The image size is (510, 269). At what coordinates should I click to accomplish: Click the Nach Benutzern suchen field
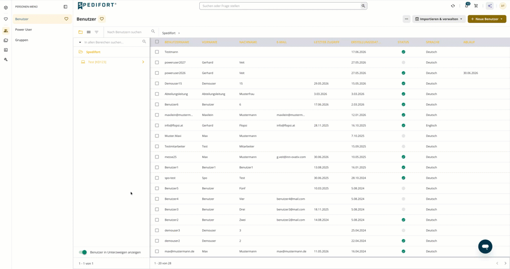click(x=127, y=32)
